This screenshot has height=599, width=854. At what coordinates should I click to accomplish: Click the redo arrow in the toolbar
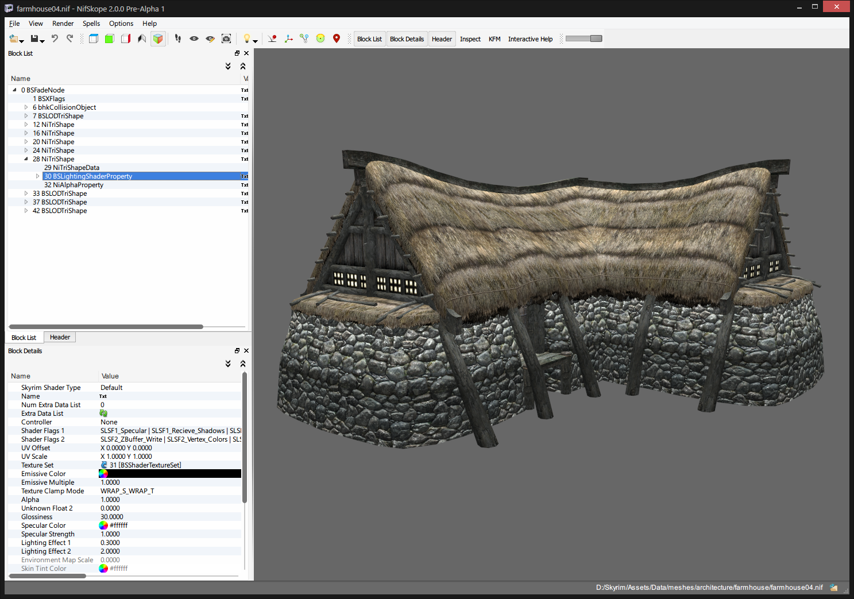69,38
